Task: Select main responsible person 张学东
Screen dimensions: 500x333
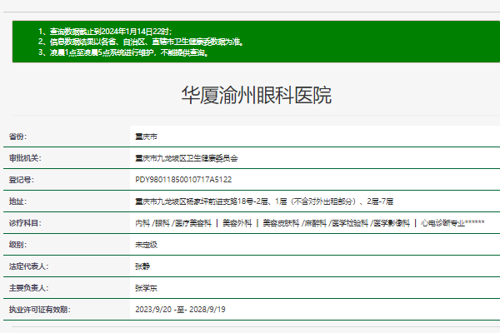Action: tap(147, 288)
